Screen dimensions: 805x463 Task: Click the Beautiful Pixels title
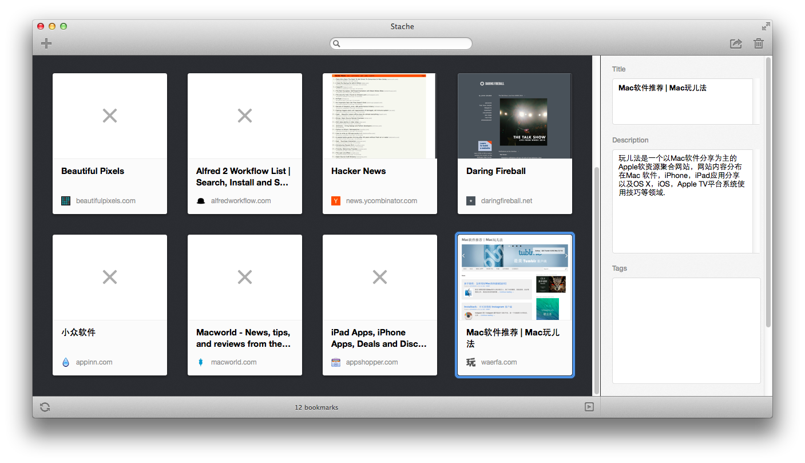click(x=93, y=171)
